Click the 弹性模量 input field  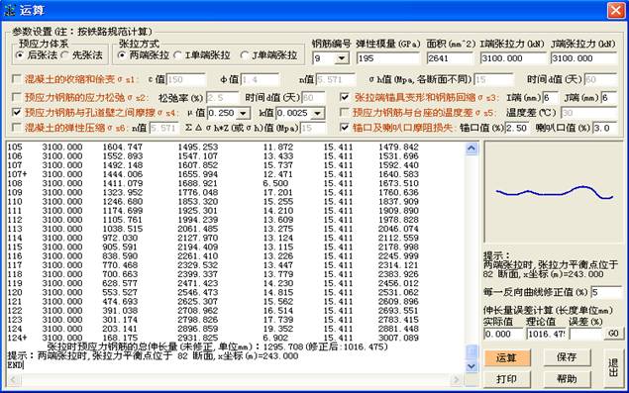tap(388, 58)
